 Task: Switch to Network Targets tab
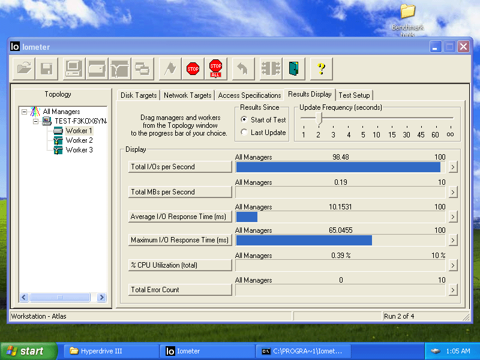(187, 95)
